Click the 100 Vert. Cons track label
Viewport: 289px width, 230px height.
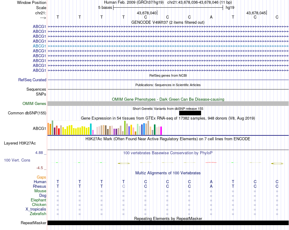[x=17, y=160]
